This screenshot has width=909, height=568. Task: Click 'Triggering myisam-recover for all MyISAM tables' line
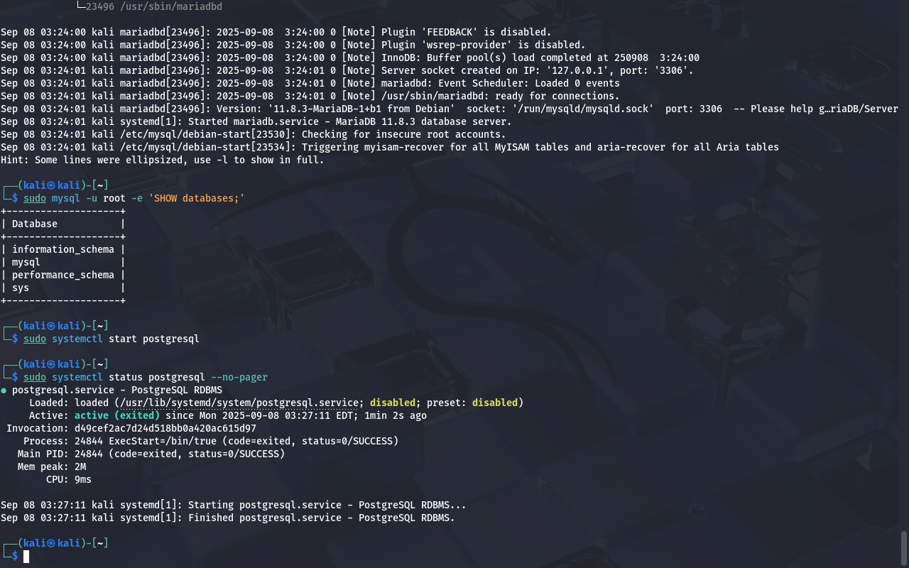pos(390,147)
